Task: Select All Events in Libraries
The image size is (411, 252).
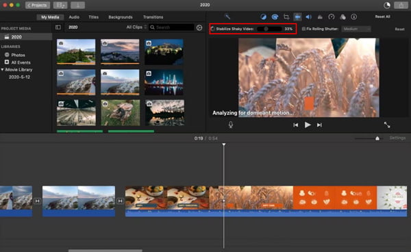Action: click(x=21, y=62)
